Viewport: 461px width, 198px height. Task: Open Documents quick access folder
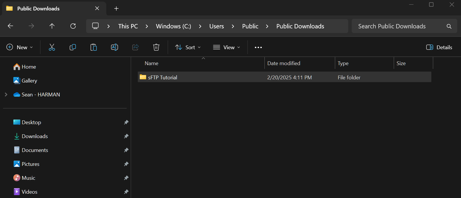31,150
